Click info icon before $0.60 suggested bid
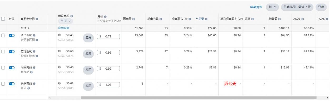The image size is (330, 101). click(60, 51)
